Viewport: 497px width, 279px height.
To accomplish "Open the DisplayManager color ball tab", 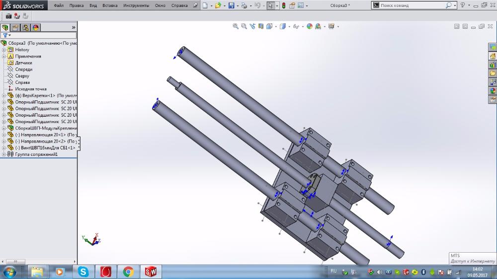I will pos(36,28).
